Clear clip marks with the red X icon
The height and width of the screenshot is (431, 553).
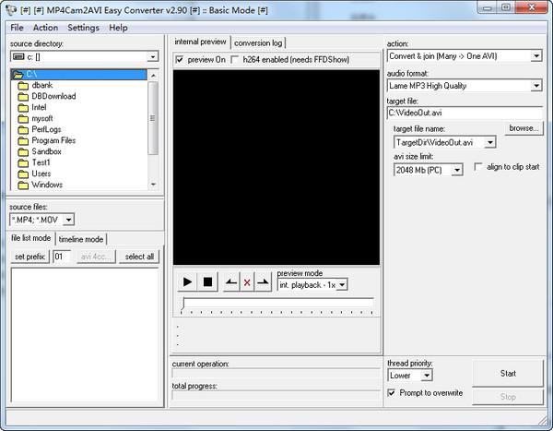[x=247, y=282]
